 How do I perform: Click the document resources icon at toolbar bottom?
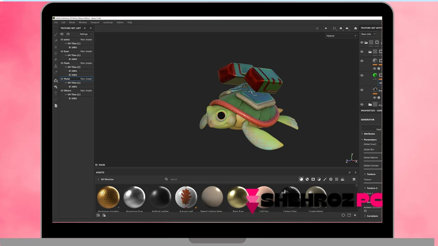click(56, 106)
